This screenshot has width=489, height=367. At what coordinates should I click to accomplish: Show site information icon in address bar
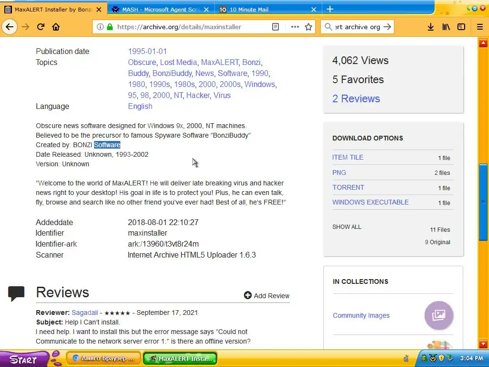pyautogui.click(x=100, y=27)
